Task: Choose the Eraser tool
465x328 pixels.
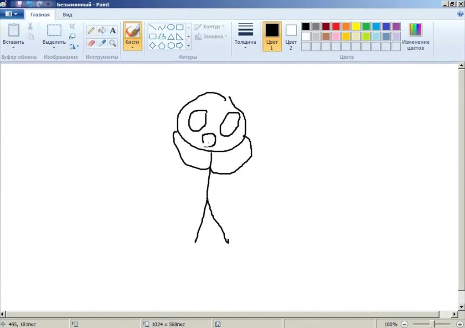Action: 91,43
